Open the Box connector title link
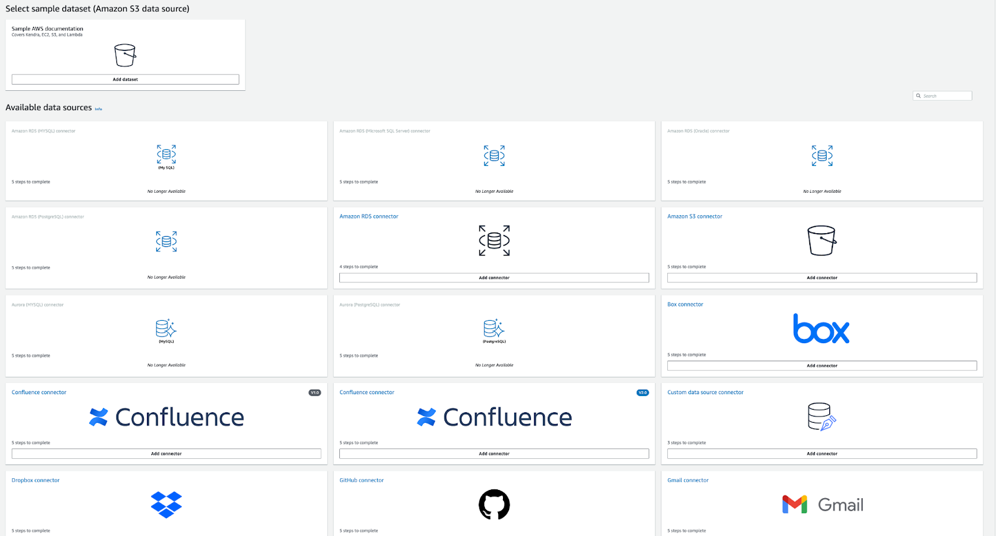The width and height of the screenshot is (996, 536). (x=685, y=305)
